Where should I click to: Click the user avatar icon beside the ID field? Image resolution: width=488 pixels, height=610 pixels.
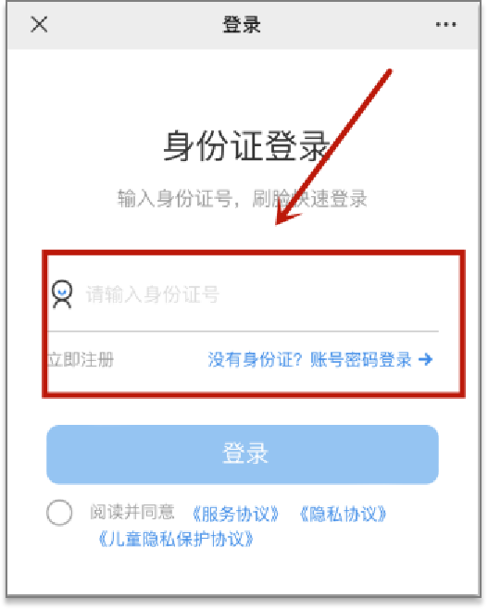[x=62, y=293]
